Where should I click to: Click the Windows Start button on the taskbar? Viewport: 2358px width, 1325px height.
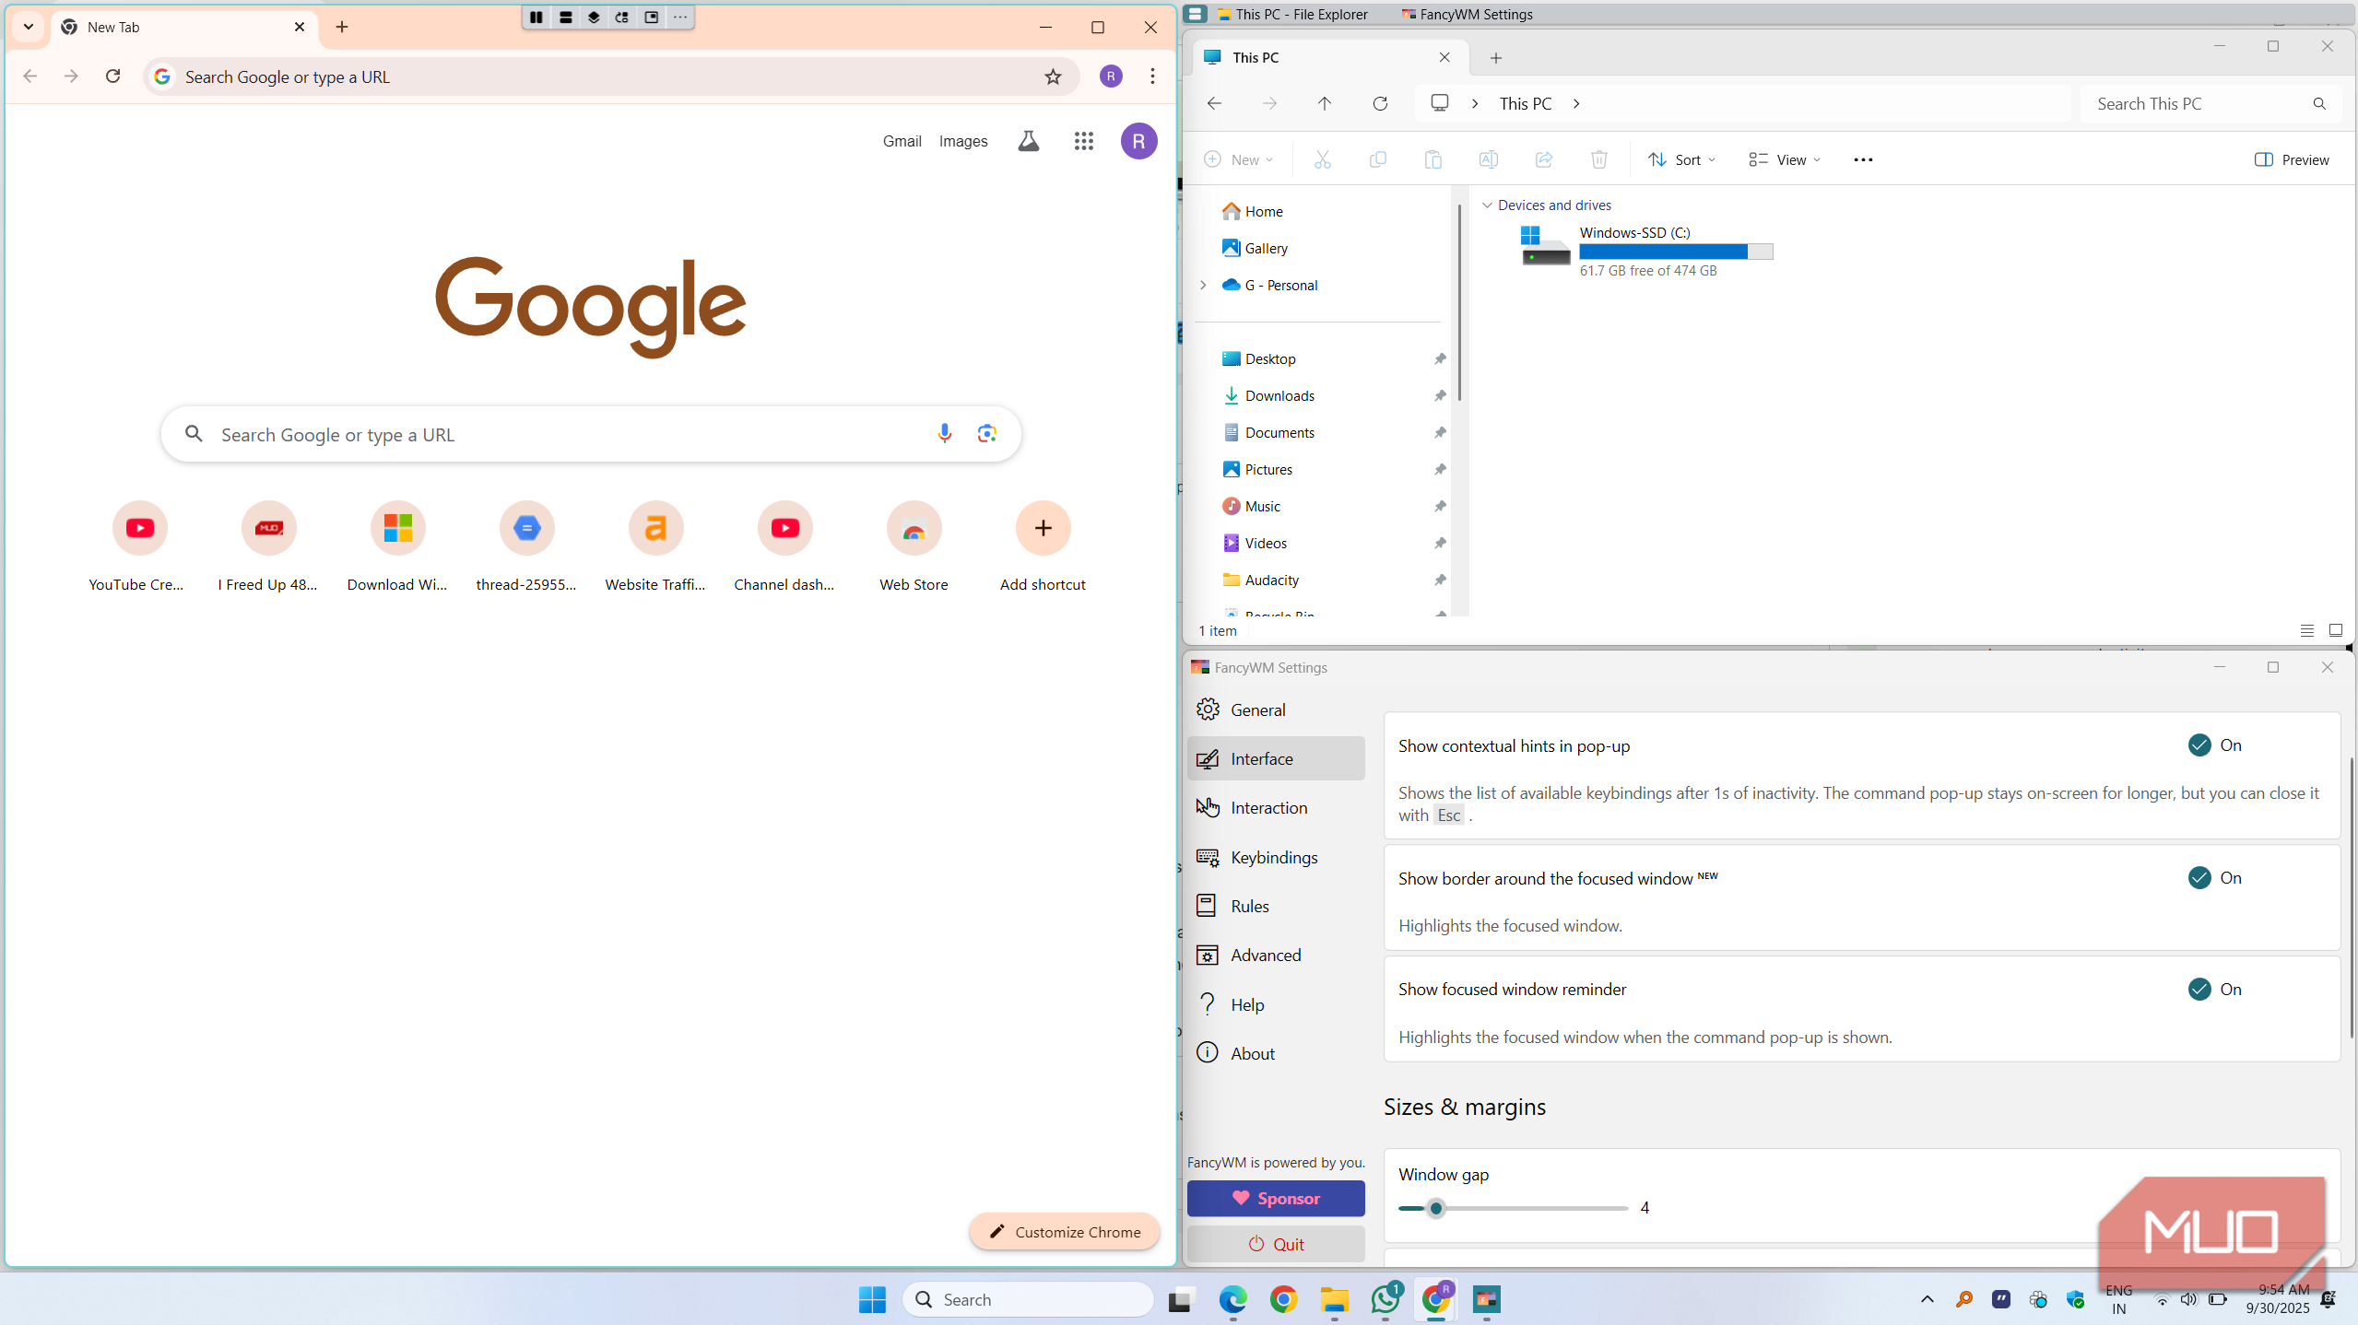point(872,1300)
